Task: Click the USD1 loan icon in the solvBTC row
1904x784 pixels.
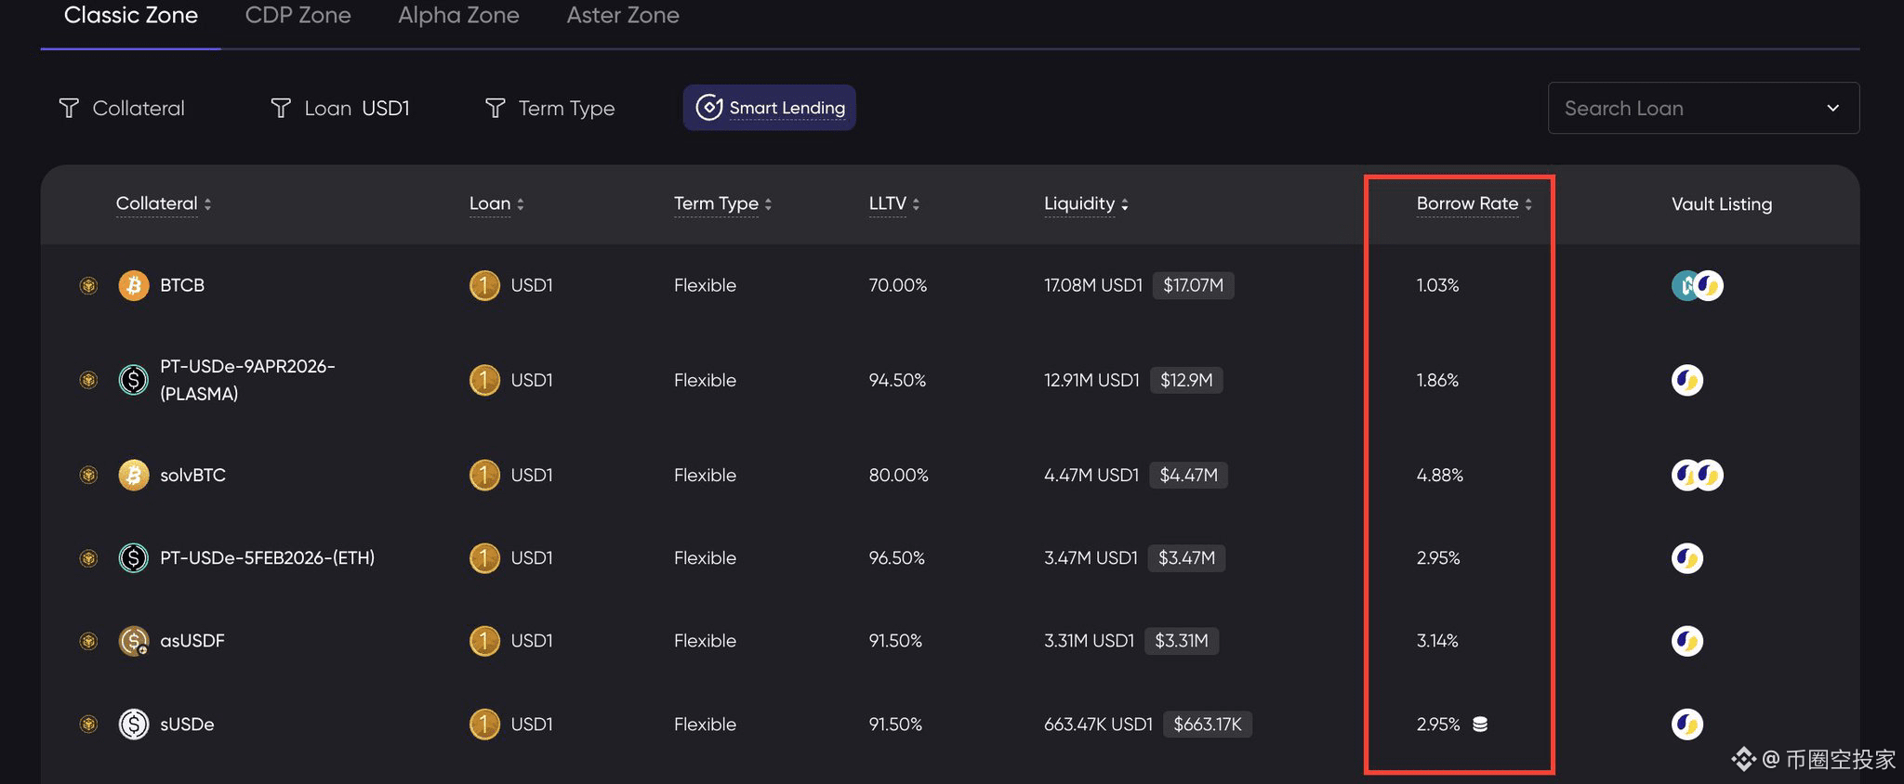Action: (x=484, y=475)
